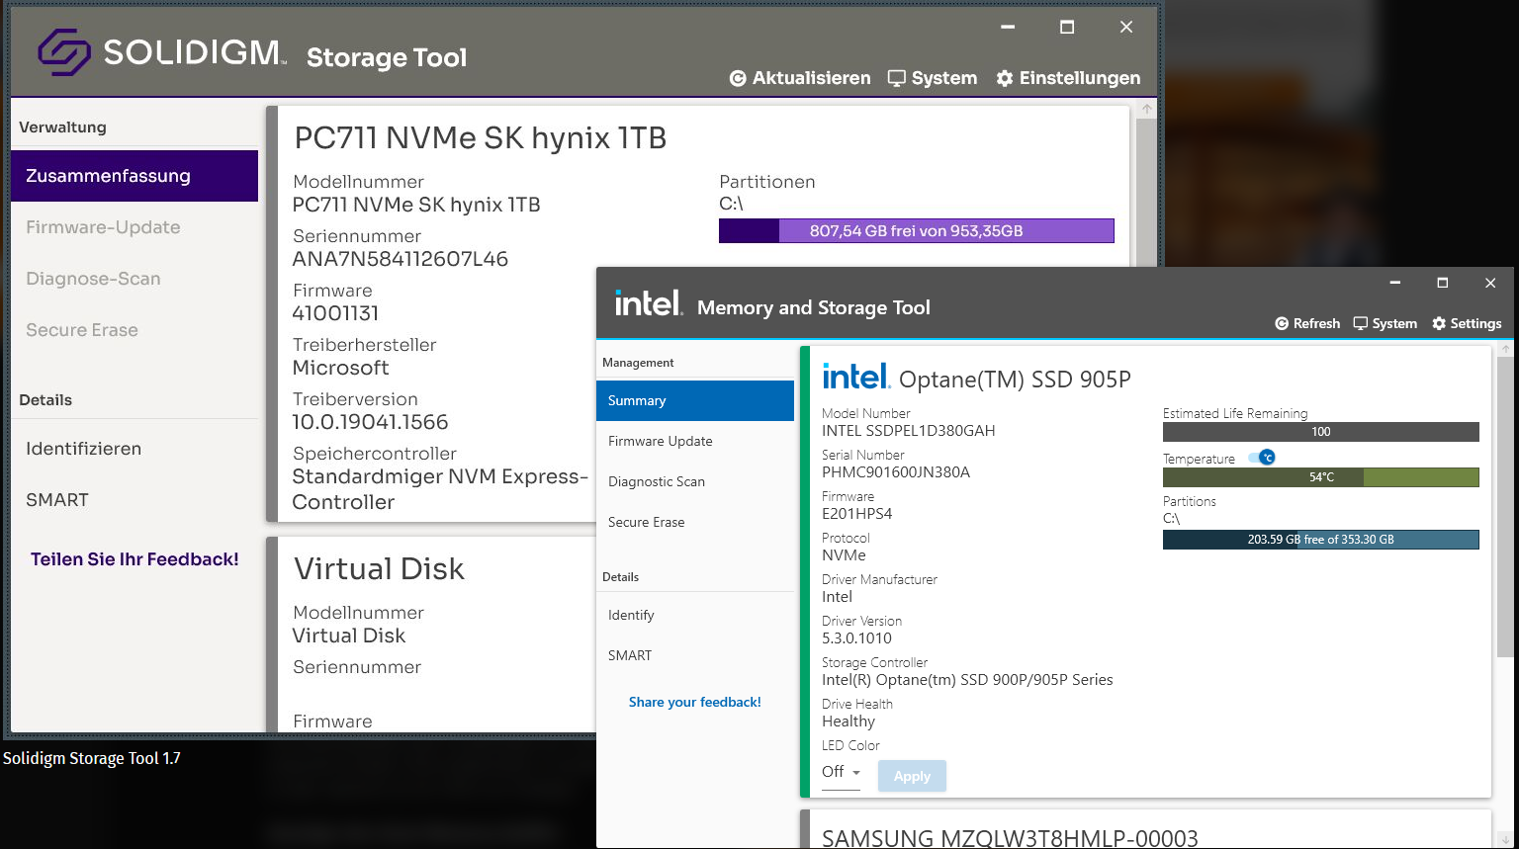Toggle the Temperature Celsius switch
Viewport: 1519px width, 849px height.
(1262, 458)
